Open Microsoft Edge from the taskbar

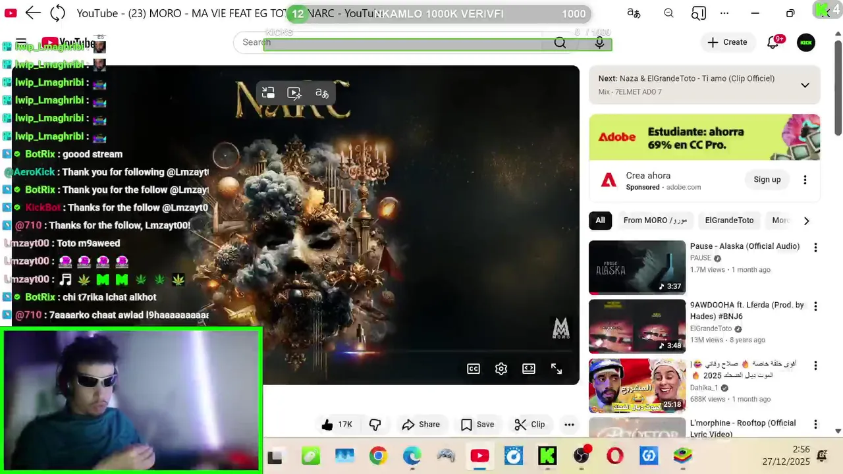412,456
